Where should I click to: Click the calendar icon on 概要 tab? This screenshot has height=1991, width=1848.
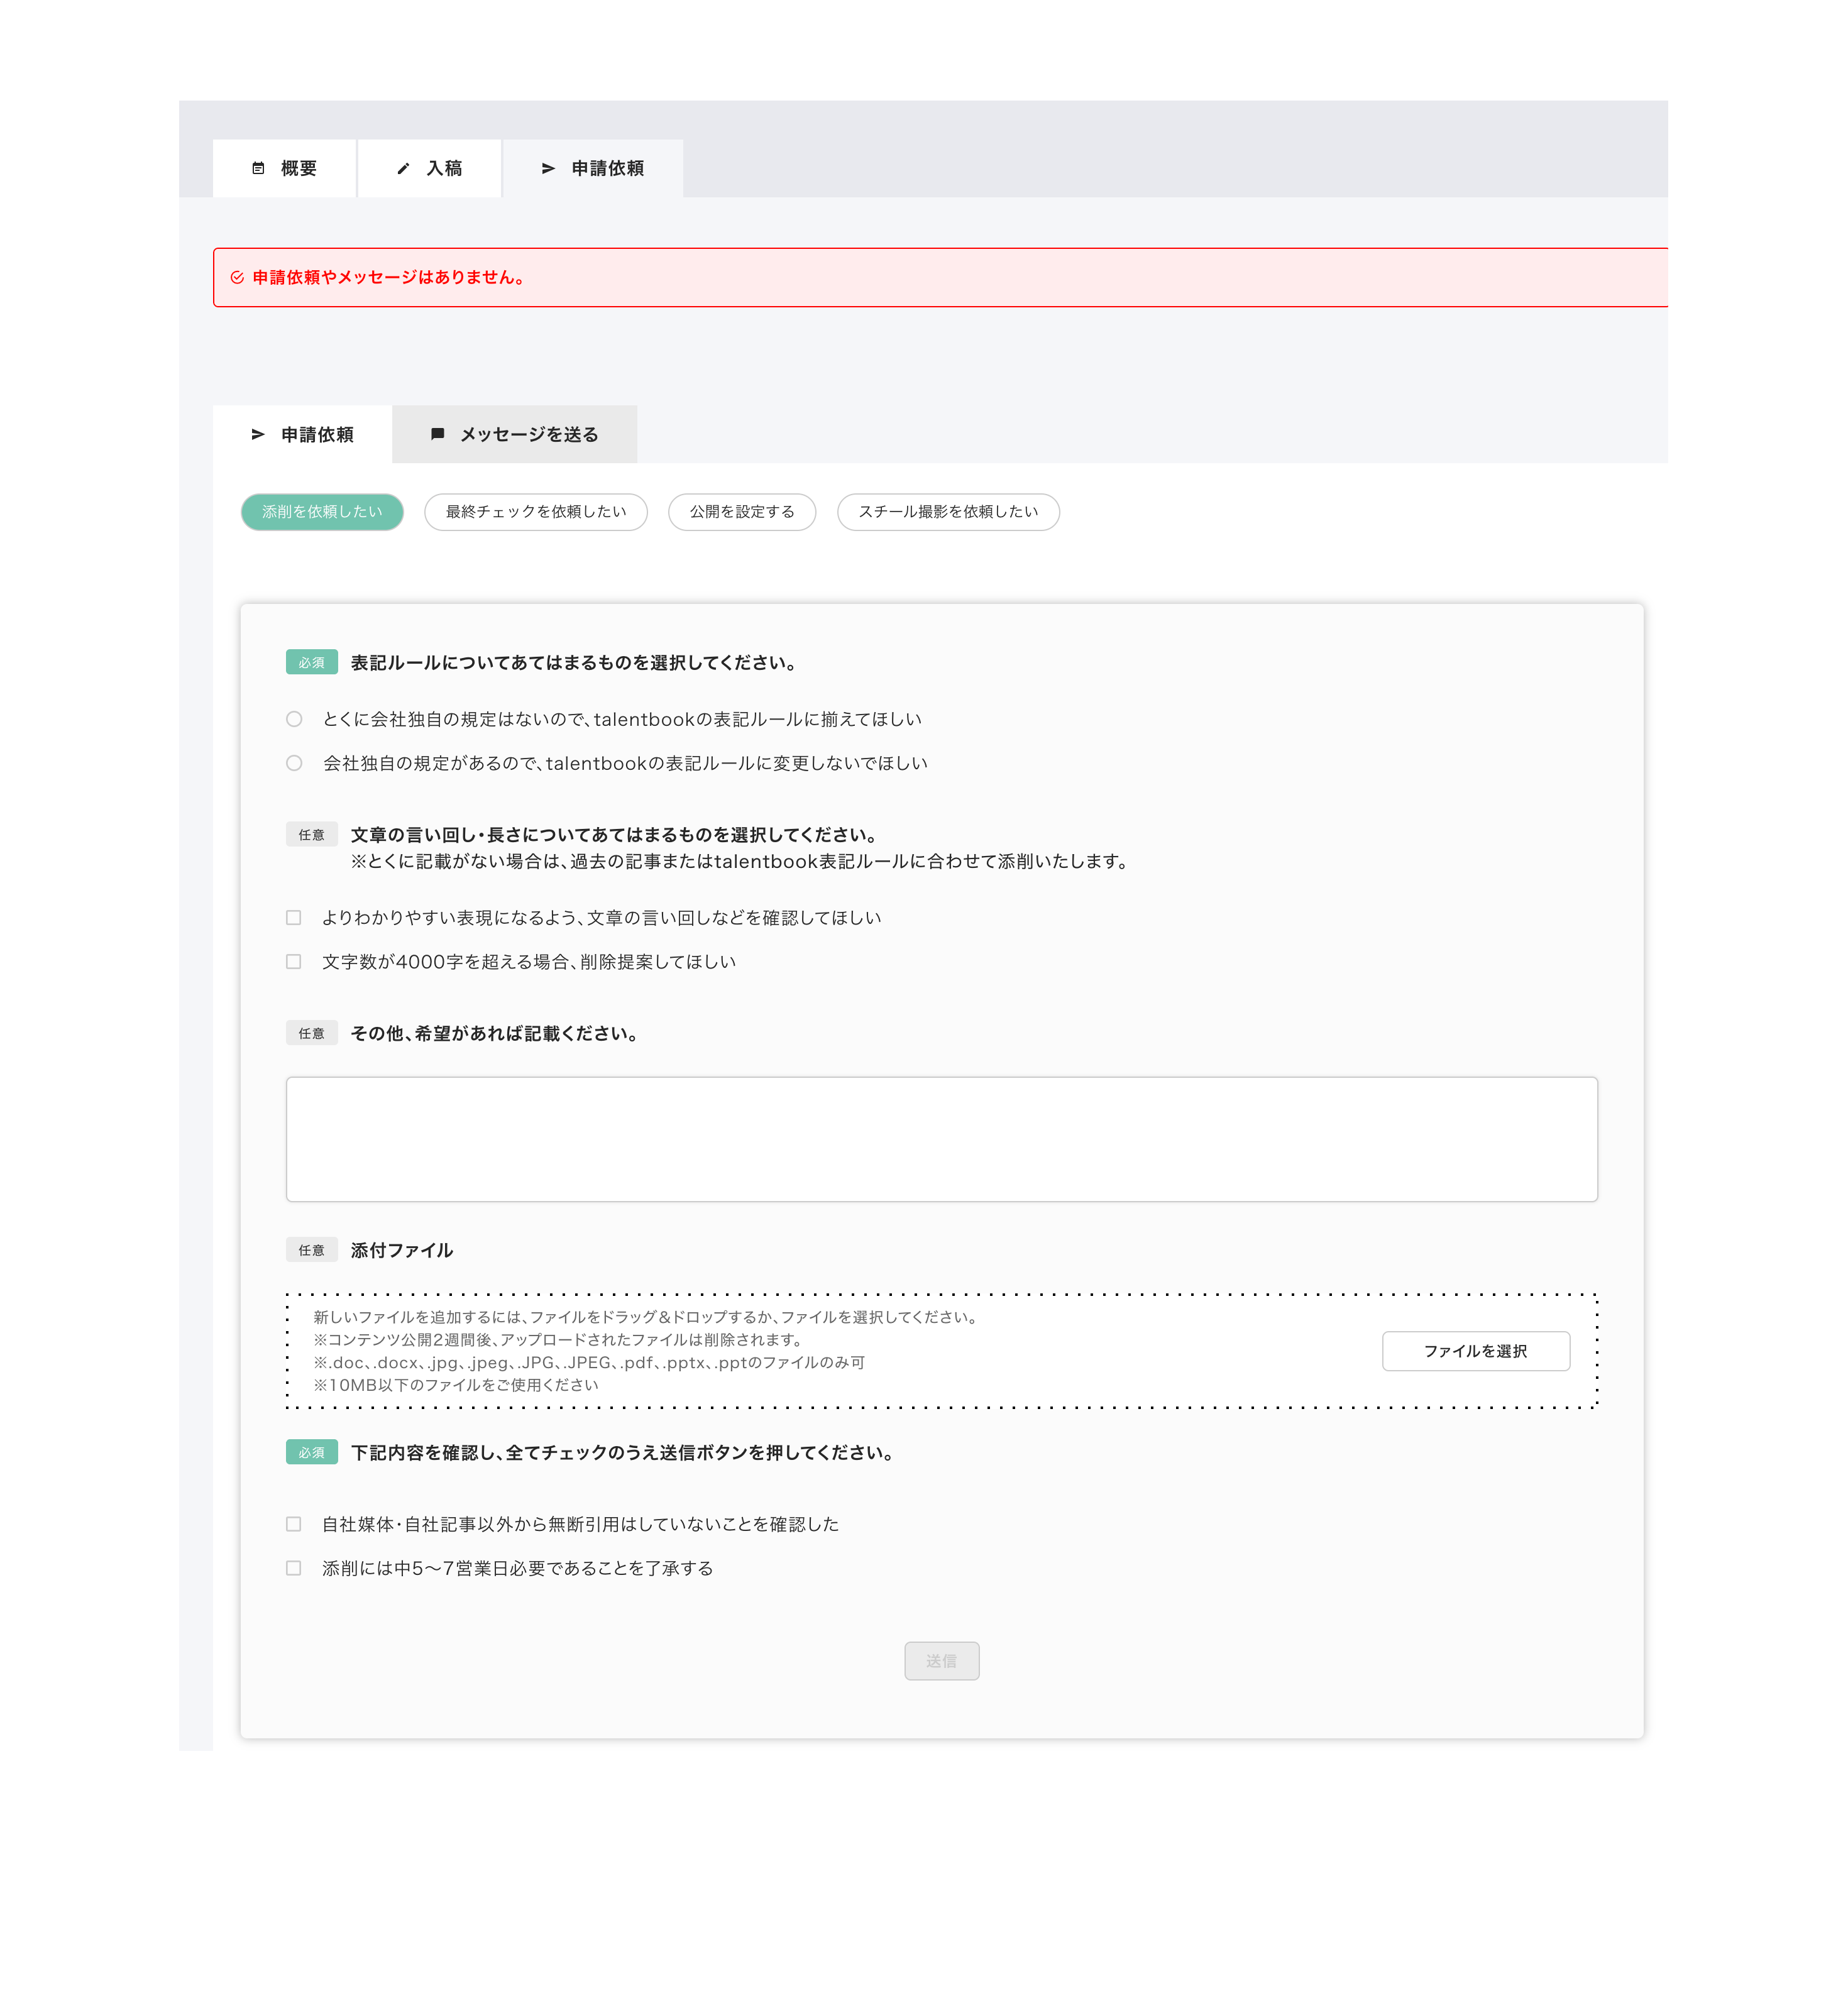click(258, 169)
